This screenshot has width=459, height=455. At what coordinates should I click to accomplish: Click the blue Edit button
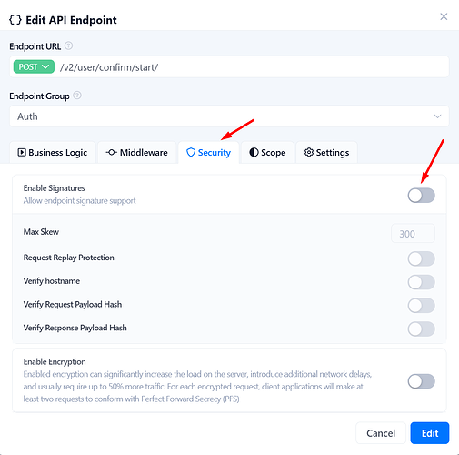tap(430, 433)
